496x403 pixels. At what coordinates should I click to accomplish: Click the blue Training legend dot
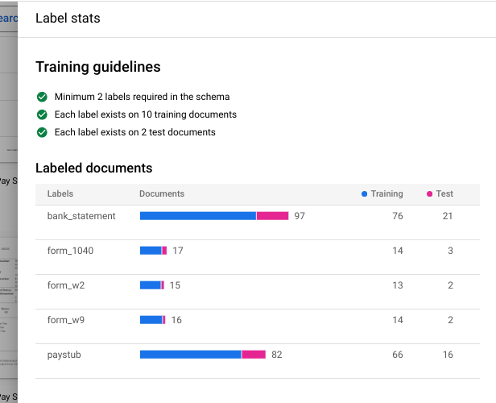tap(365, 194)
